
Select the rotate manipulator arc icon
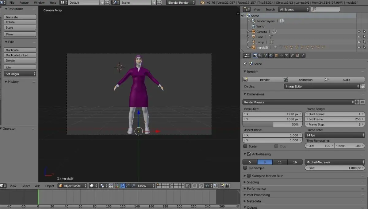128,186
